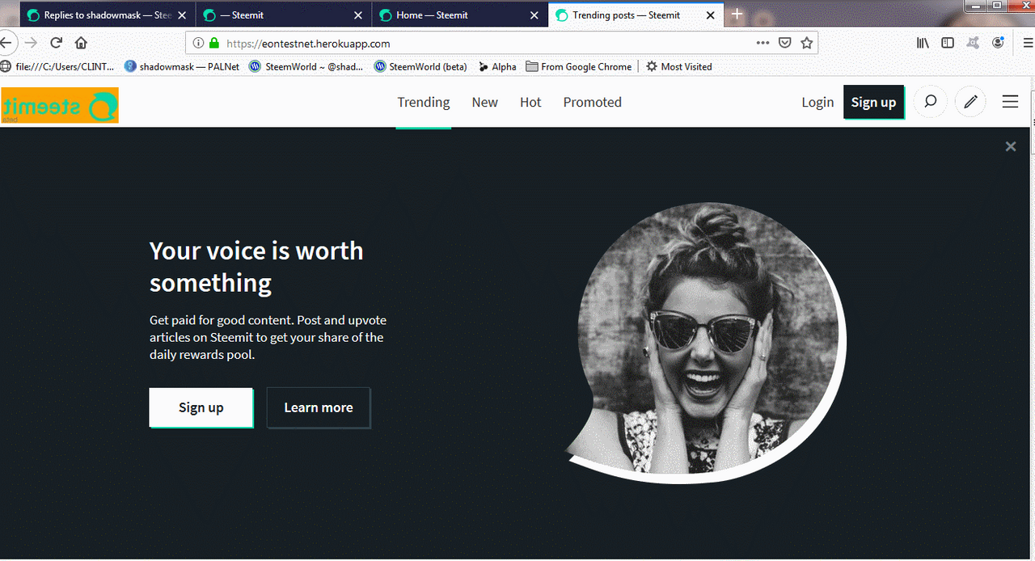Open the Steemit search magnifier icon
This screenshot has width=1035, height=561.
pyautogui.click(x=930, y=102)
